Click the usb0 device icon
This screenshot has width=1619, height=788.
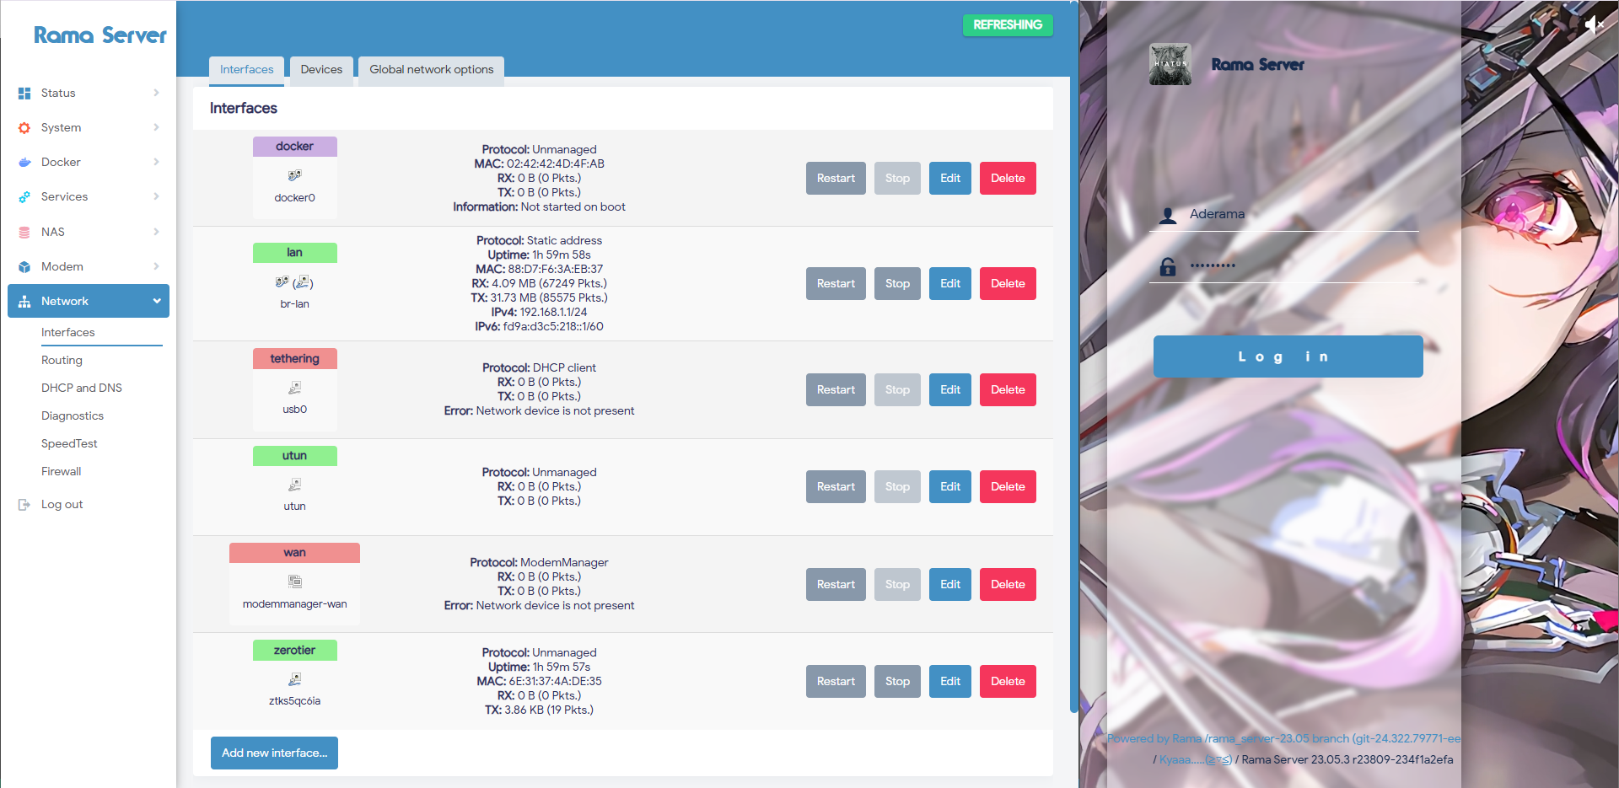(294, 388)
